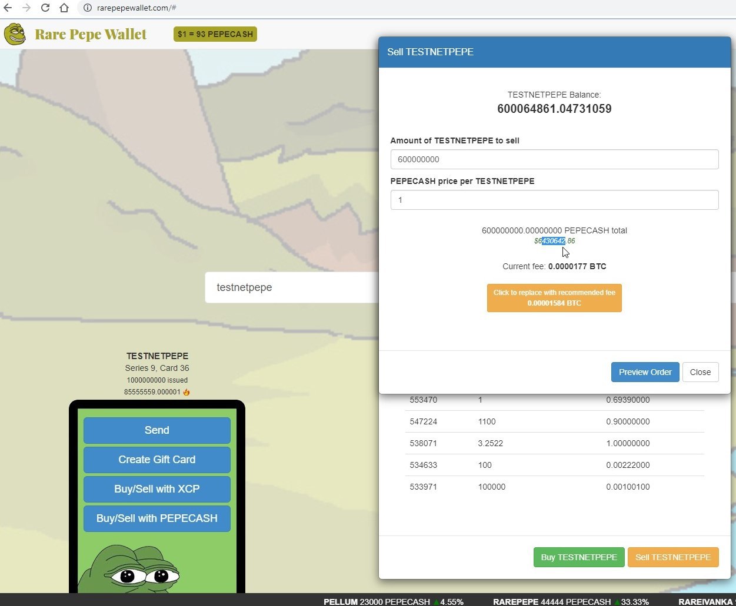The image size is (736, 606).
Task: Click amount cell 100000
Action: click(x=491, y=487)
